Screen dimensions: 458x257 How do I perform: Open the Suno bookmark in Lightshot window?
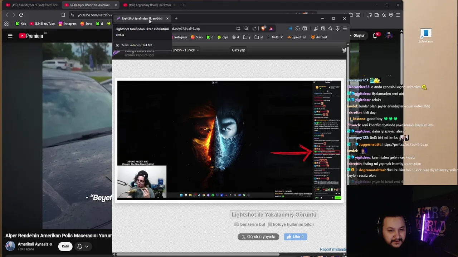196,37
